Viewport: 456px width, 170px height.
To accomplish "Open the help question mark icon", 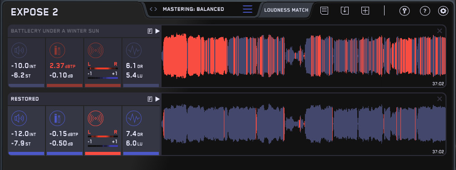I will click(x=425, y=11).
